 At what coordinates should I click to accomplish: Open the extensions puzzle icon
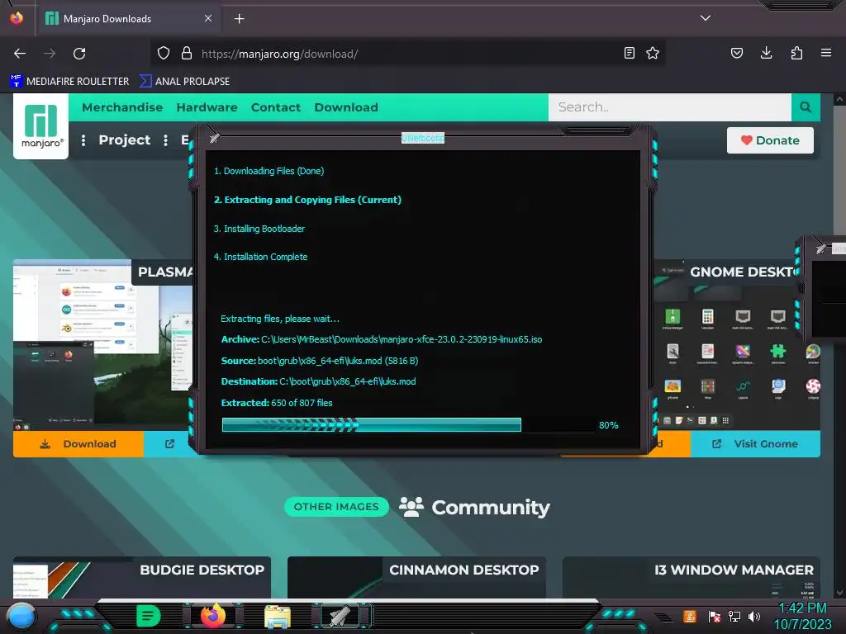[x=796, y=53]
